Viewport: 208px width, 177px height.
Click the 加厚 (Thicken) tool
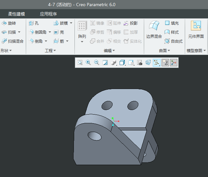[x=131, y=32]
